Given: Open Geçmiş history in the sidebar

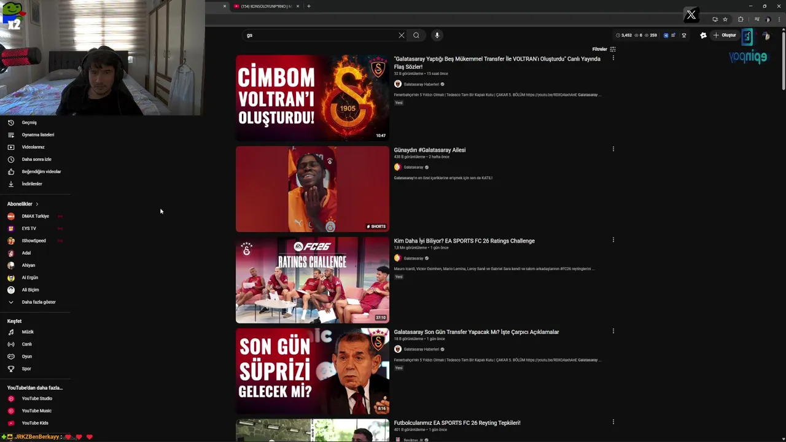Looking at the screenshot, I should pyautogui.click(x=29, y=122).
